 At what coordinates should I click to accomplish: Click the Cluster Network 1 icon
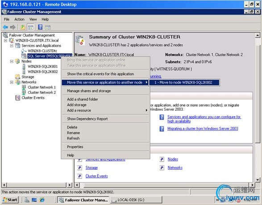(x=24, y=87)
